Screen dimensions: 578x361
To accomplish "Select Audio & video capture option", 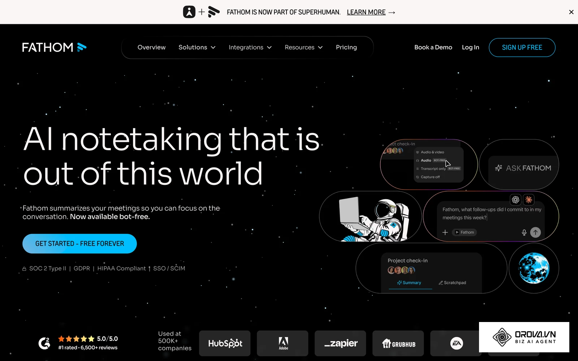I will [430, 152].
